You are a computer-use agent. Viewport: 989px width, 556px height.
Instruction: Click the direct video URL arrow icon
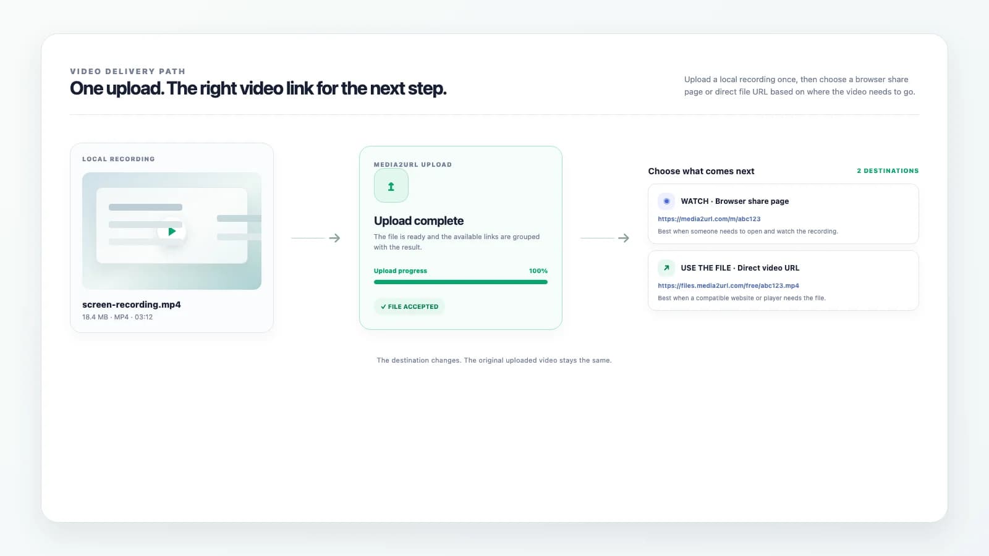[666, 267]
